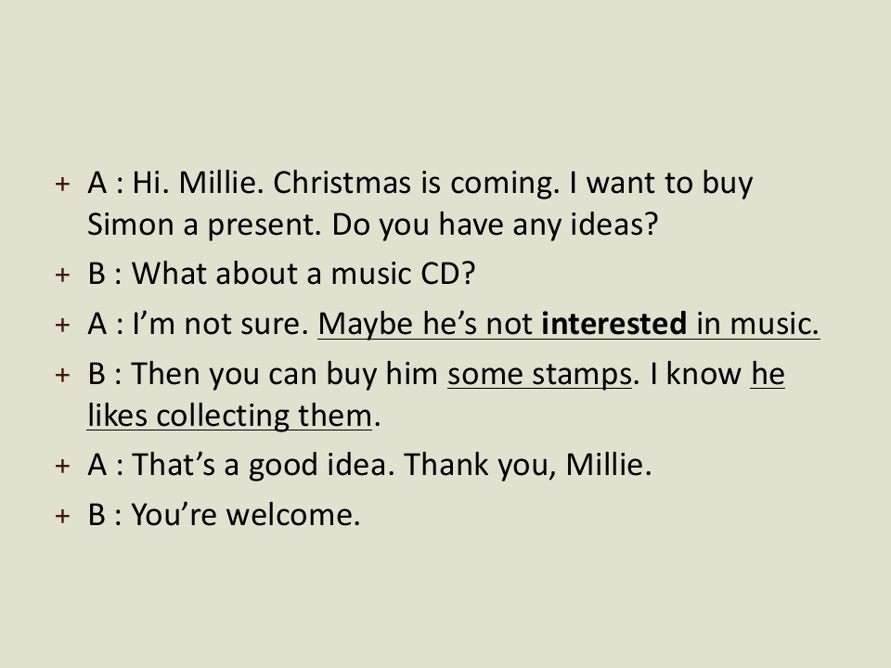Click the underlined text "likes collecting them"

pyautogui.click(x=229, y=416)
